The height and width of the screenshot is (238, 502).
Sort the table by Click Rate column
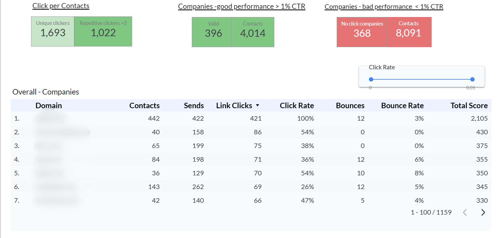(297, 105)
